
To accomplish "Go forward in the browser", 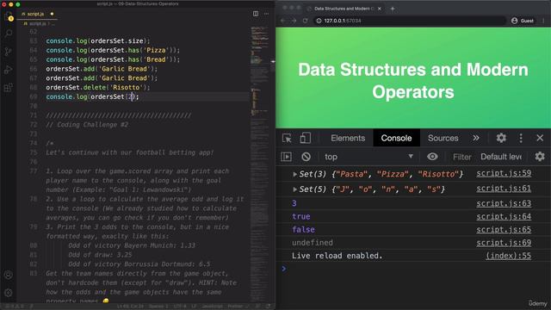I will (x=294, y=21).
